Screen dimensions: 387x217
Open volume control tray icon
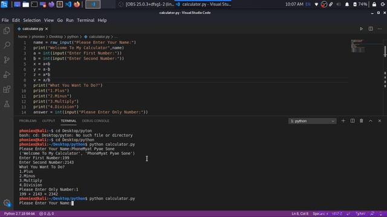pos(339,4)
